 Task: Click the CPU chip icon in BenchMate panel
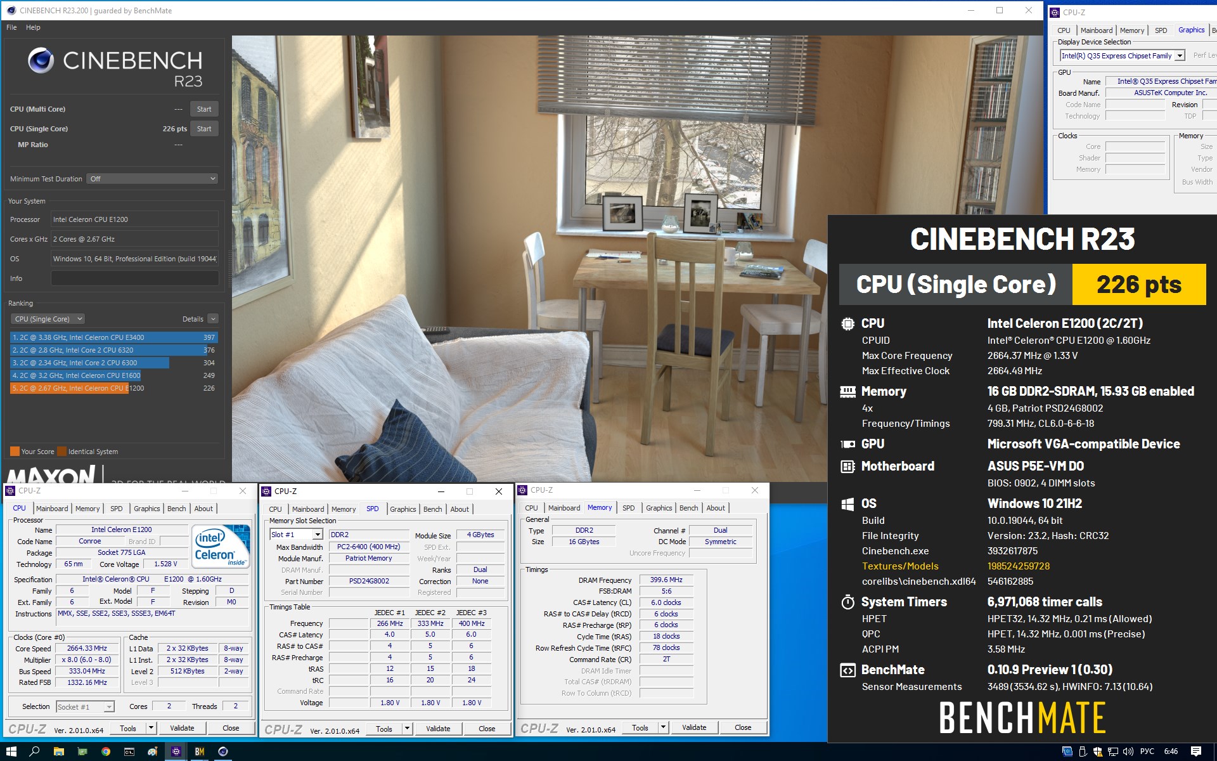(x=847, y=323)
